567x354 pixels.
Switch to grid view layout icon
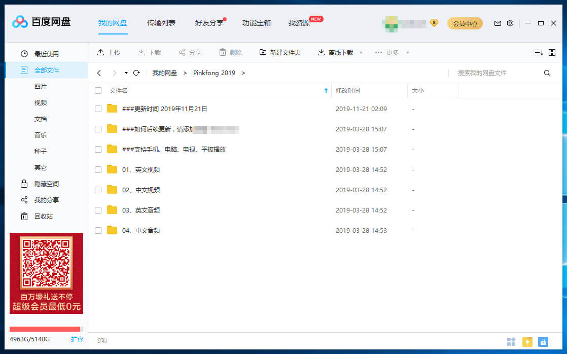552,53
